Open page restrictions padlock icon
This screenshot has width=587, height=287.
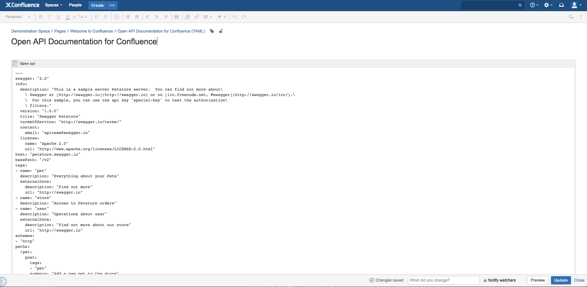pyautogui.click(x=221, y=31)
